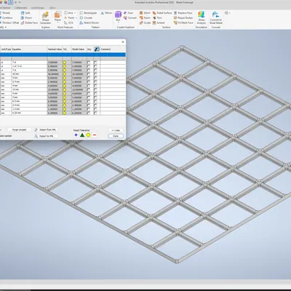Click the 6.5 mm equation cell

point(29,101)
